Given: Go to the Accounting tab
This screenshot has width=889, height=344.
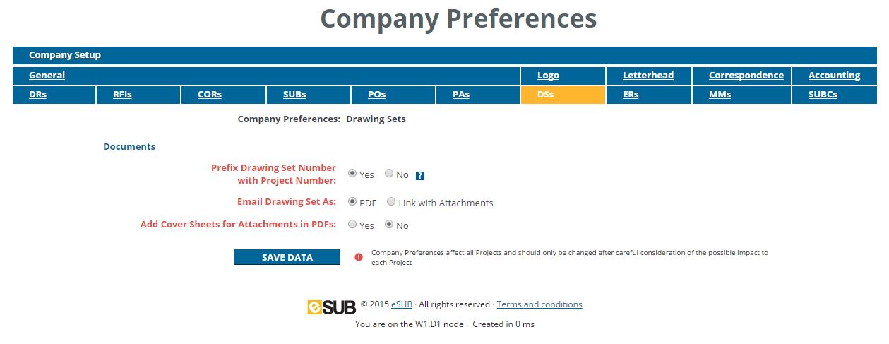Looking at the screenshot, I should pos(834,76).
